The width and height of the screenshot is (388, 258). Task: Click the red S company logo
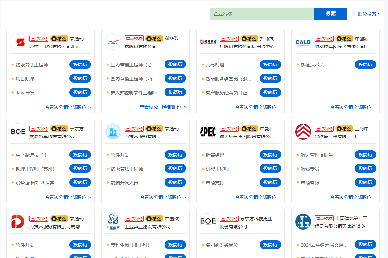tap(18, 42)
